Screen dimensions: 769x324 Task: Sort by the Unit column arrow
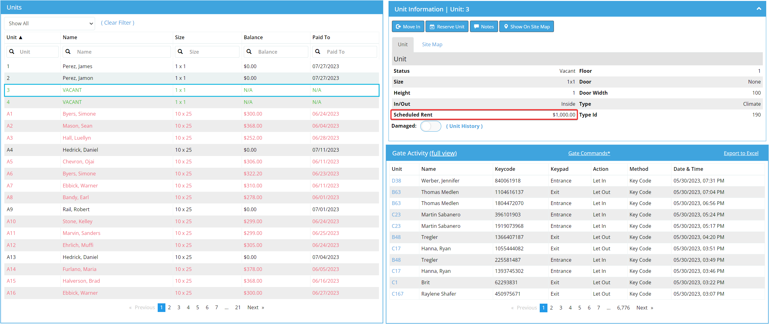click(21, 37)
